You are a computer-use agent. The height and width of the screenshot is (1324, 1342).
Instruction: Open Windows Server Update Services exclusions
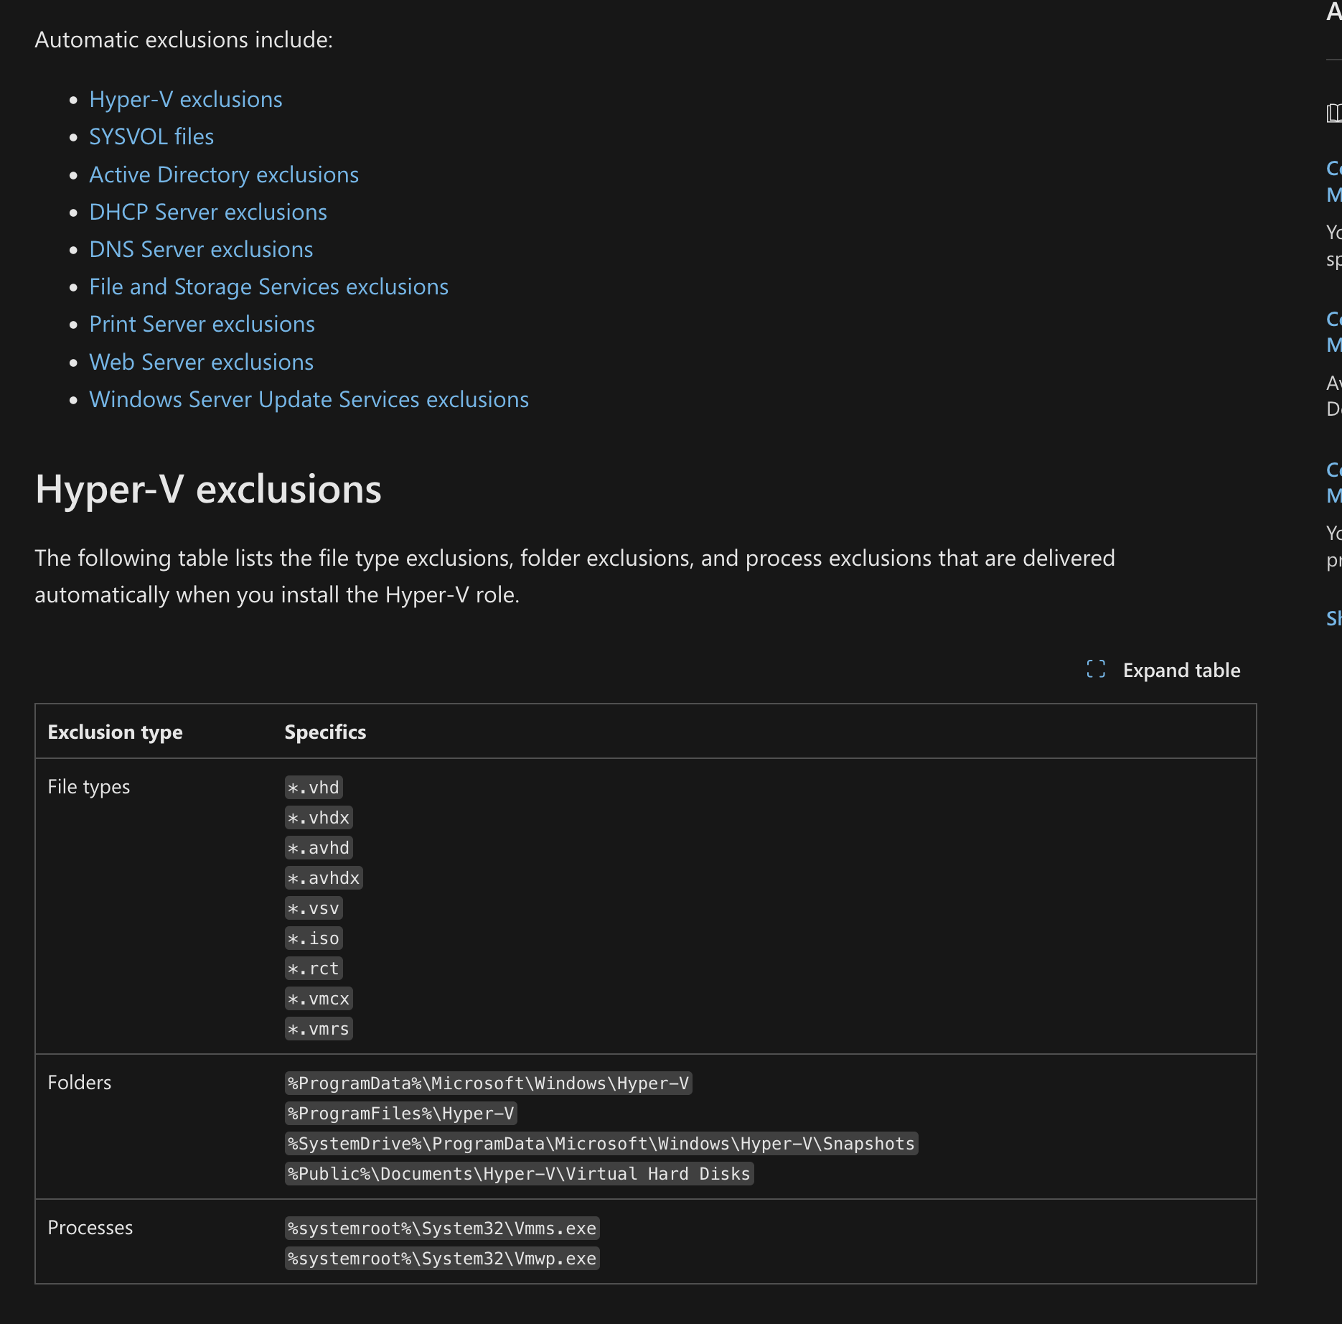[309, 399]
